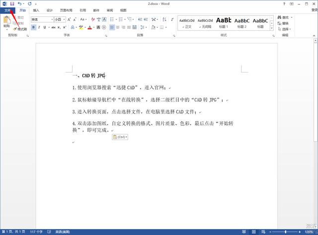Click the zoom slider handle

click(x=286, y=232)
